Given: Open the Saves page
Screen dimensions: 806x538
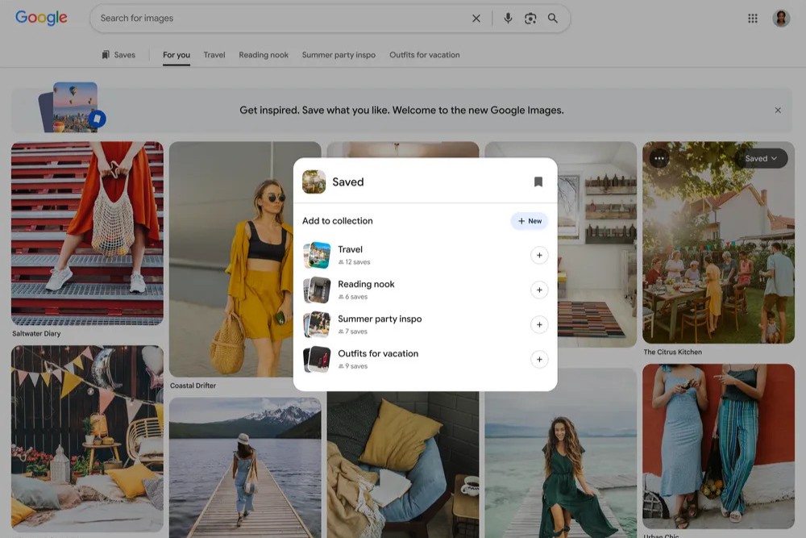Looking at the screenshot, I should tap(118, 55).
